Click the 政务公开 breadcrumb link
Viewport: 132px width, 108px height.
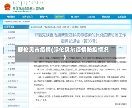(67, 27)
